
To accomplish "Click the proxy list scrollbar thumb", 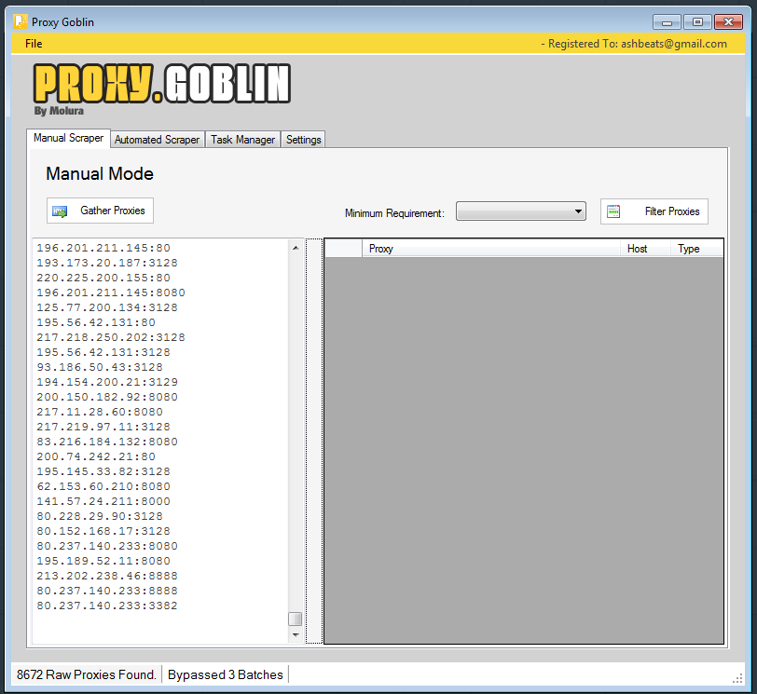I will [295, 619].
